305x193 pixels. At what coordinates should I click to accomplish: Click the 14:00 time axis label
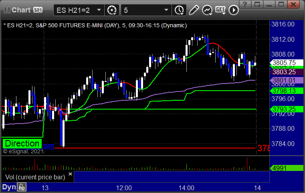tap(186, 188)
